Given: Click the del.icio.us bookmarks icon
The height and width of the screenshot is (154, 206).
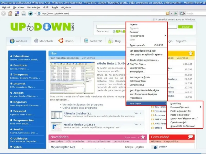Looking at the screenshot, I should click(17, 14).
